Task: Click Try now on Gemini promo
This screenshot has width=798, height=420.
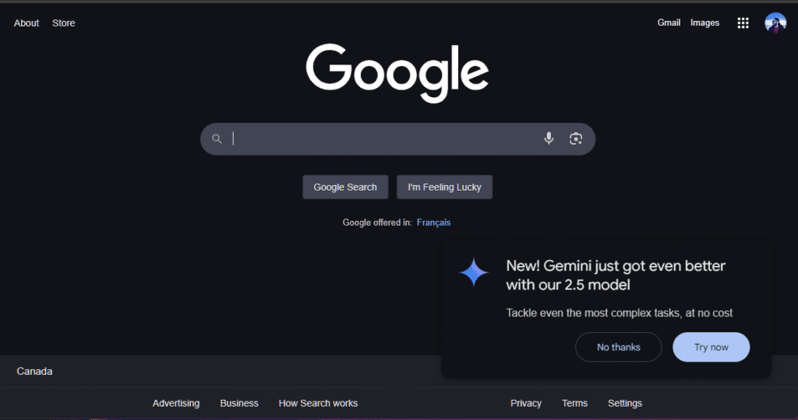Action: coord(711,347)
